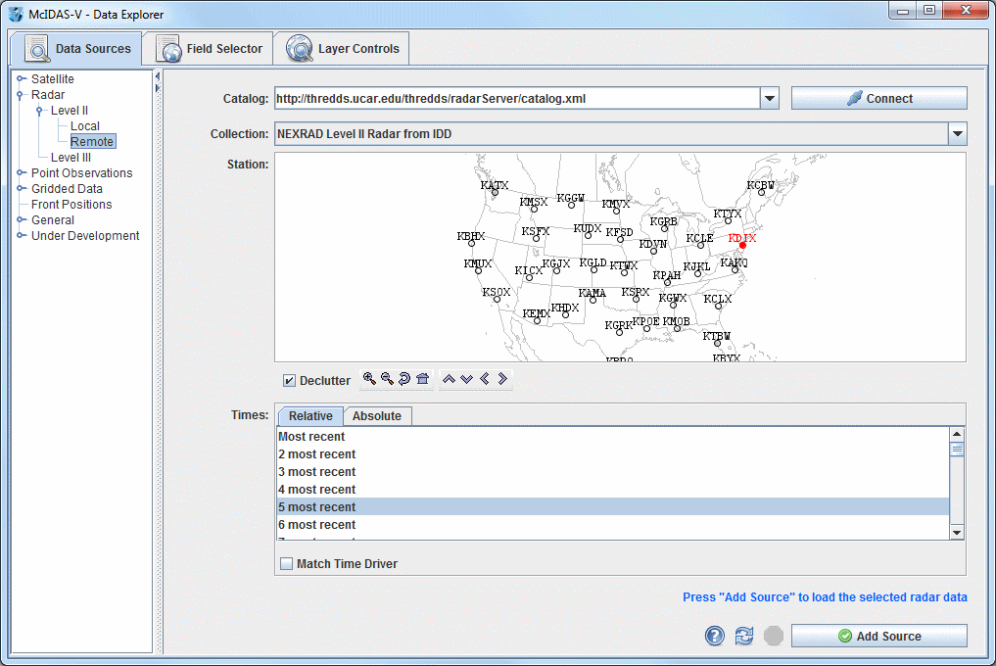Image resolution: width=996 pixels, height=666 pixels.
Task: Choose '6 most recent' time
Action: tap(614, 525)
